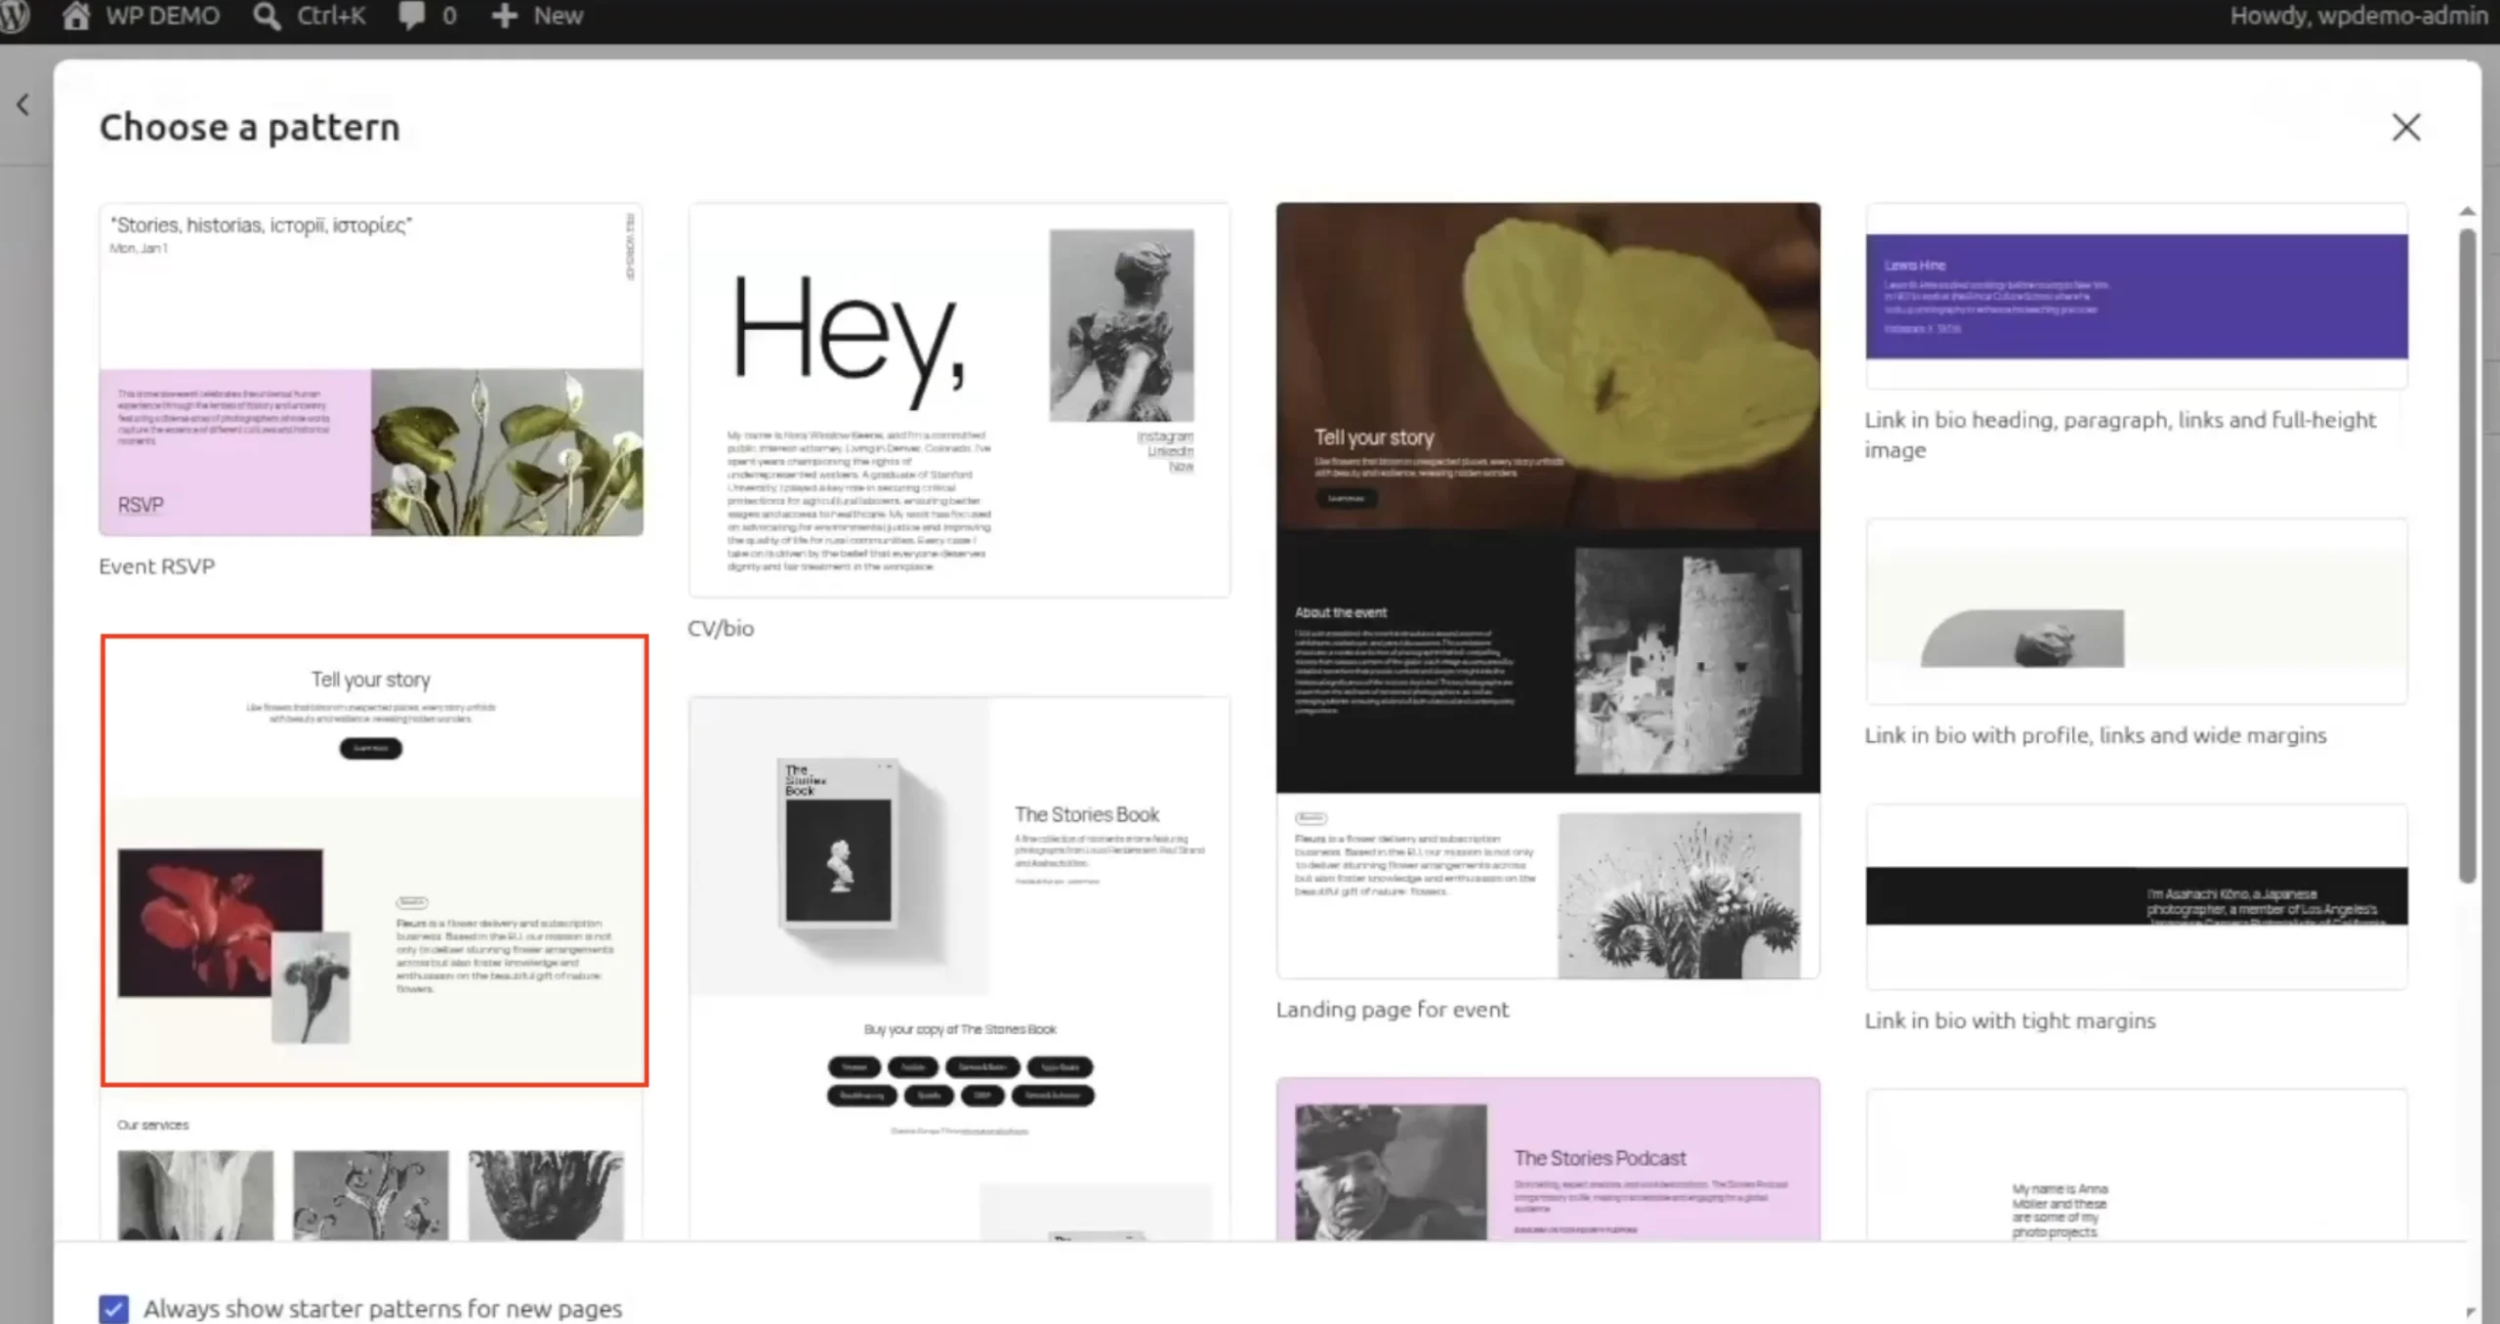Image resolution: width=2500 pixels, height=1324 pixels.
Task: Click the WordPress logo icon
Action: pyautogui.click(x=15, y=17)
